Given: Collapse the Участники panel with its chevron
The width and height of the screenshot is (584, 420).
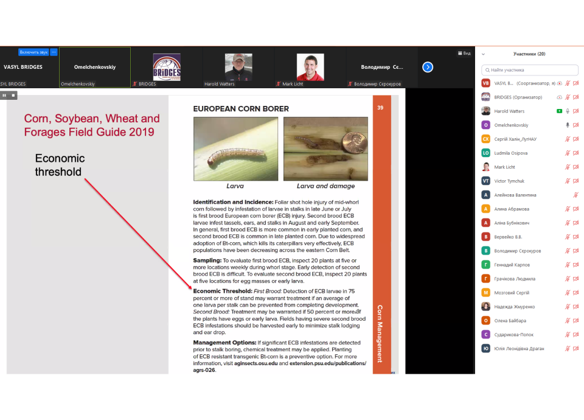Looking at the screenshot, I should click(x=482, y=54).
